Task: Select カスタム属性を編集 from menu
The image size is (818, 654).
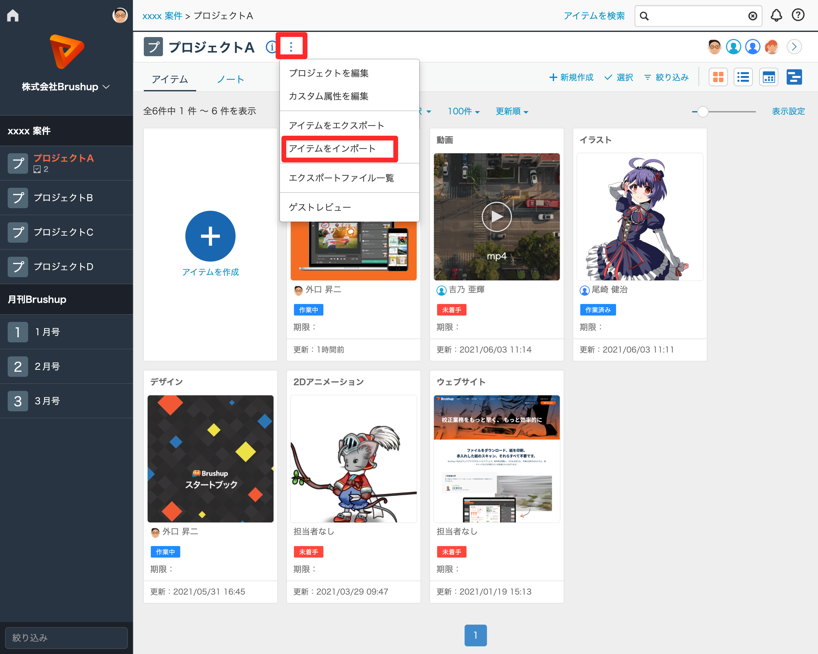Action: pos(350,96)
